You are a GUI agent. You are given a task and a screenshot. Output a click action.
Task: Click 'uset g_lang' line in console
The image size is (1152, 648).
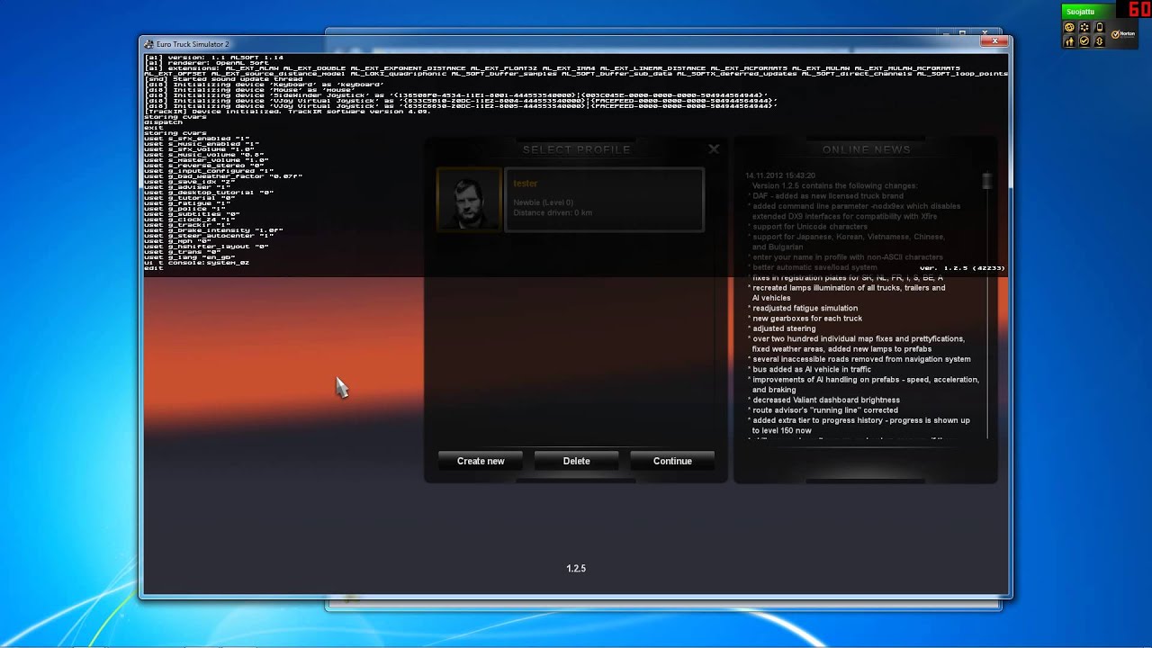pos(190,257)
